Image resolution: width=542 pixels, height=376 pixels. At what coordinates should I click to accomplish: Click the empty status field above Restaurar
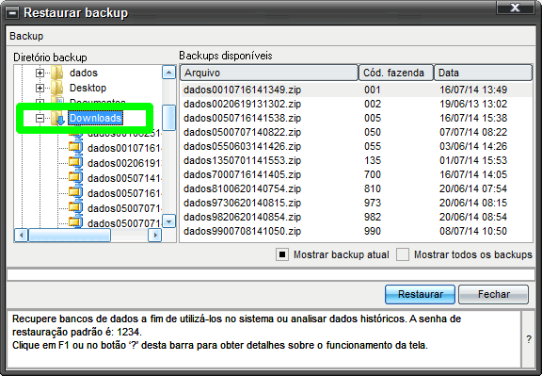click(271, 274)
